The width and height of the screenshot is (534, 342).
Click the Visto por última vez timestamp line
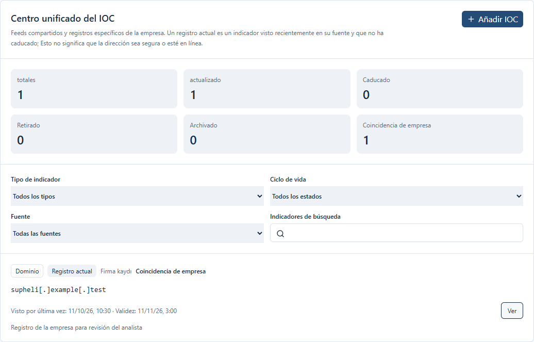[x=94, y=311]
